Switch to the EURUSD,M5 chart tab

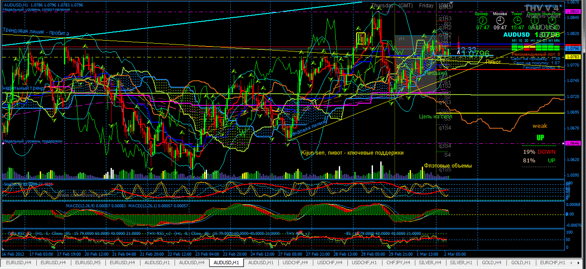88,262
